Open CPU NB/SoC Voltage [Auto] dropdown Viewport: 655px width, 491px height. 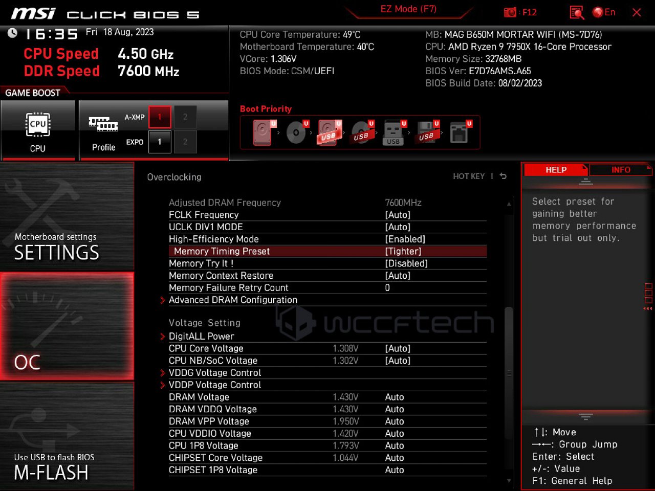[398, 361]
